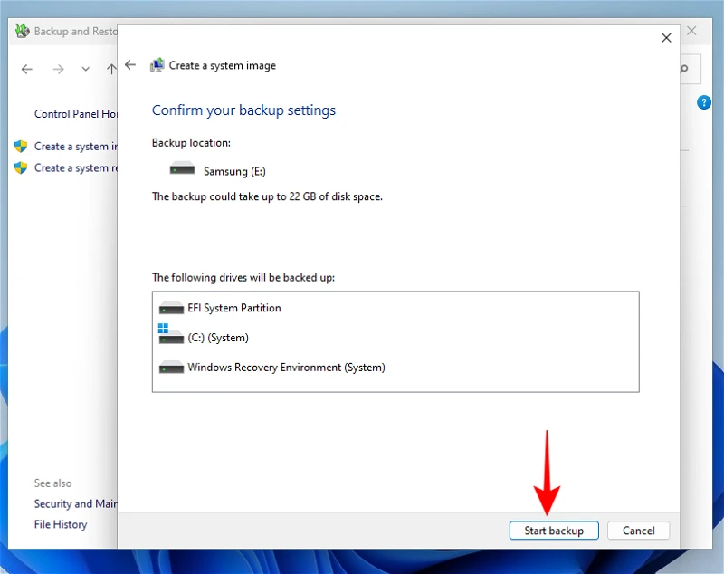Click the search magnifier icon

pyautogui.click(x=682, y=69)
